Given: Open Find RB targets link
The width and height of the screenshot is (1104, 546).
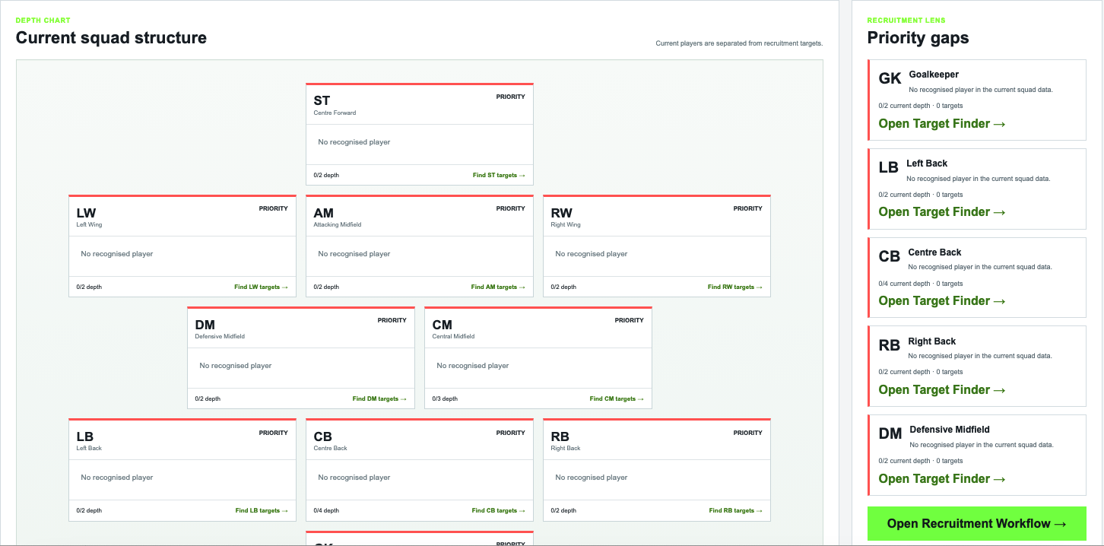Looking at the screenshot, I should (736, 510).
